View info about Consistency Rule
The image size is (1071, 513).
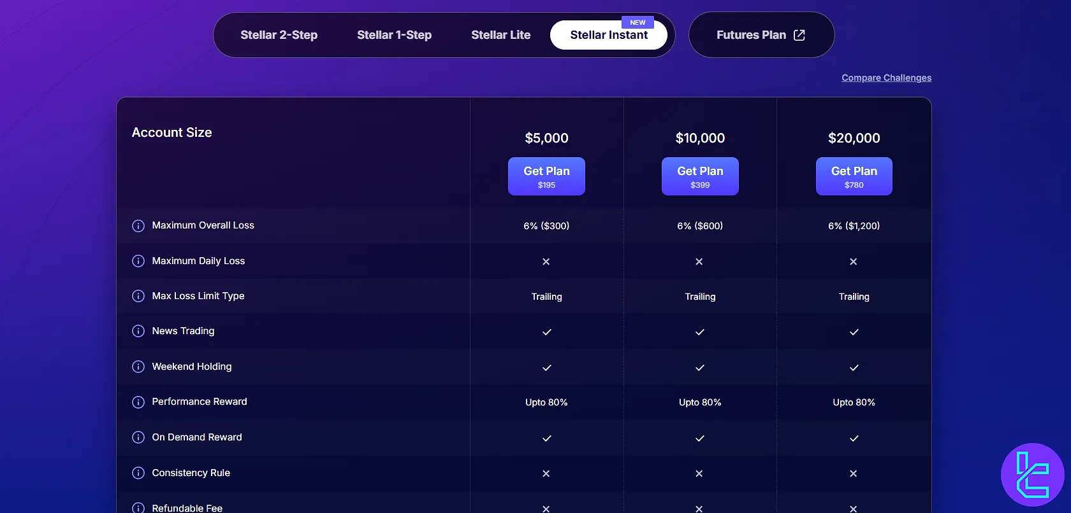138,473
